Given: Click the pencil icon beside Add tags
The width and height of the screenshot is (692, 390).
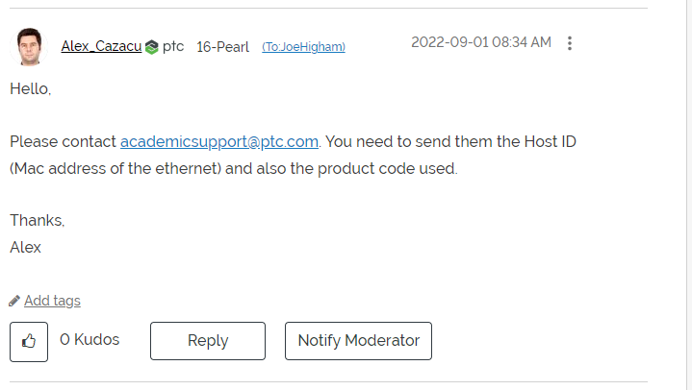Looking at the screenshot, I should [14, 301].
